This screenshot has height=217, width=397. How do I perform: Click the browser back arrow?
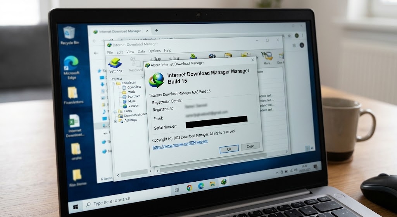(x=94, y=41)
